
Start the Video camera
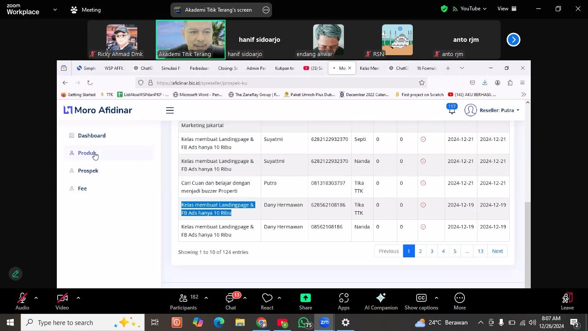click(62, 301)
